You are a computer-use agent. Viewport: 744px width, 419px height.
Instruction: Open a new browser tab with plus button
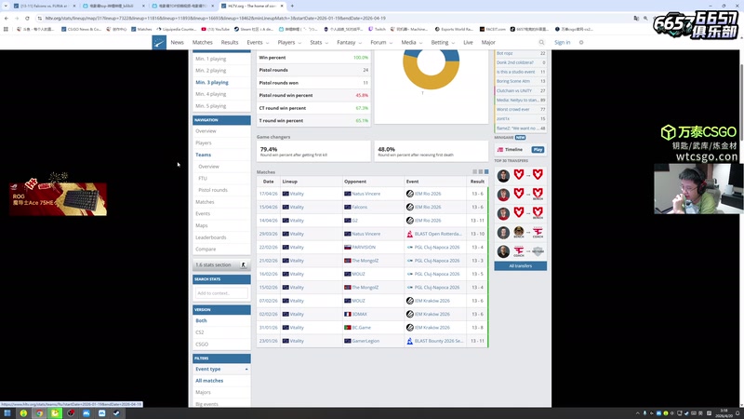coord(292,6)
